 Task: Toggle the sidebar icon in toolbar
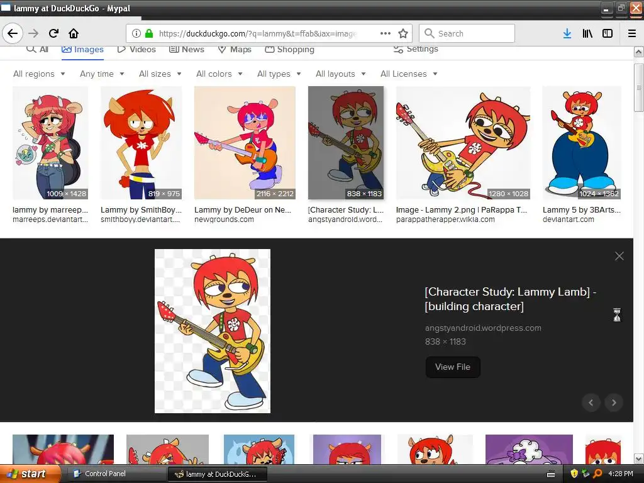coord(608,33)
